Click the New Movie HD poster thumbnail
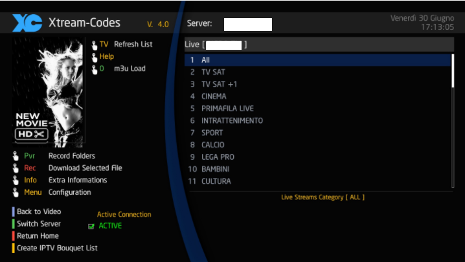Viewport: 465px width, 262px height. click(49, 93)
